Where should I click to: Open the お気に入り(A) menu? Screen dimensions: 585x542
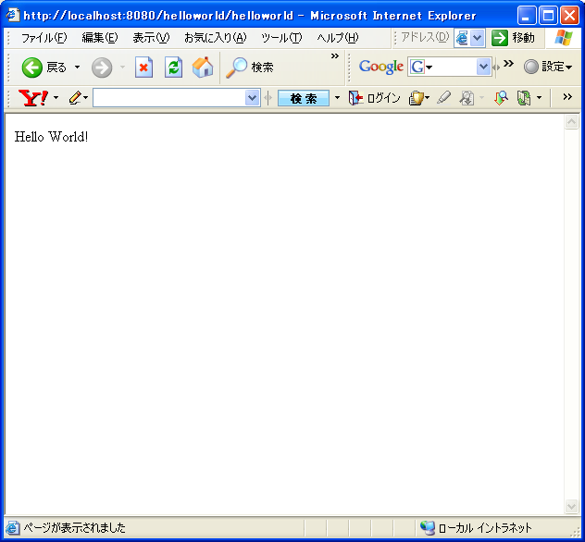(216, 38)
